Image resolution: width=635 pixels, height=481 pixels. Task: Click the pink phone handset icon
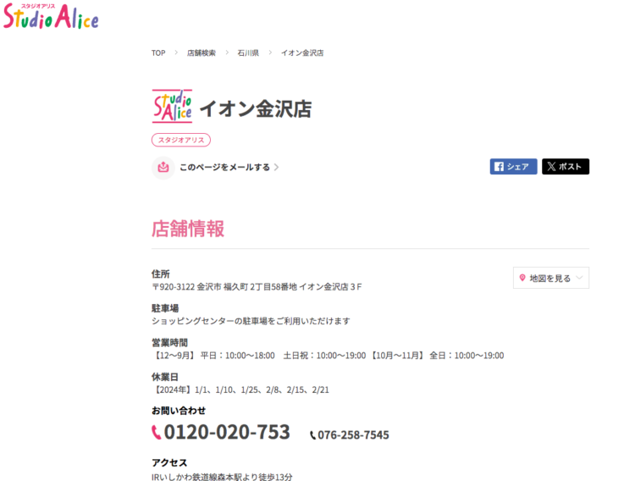click(157, 433)
